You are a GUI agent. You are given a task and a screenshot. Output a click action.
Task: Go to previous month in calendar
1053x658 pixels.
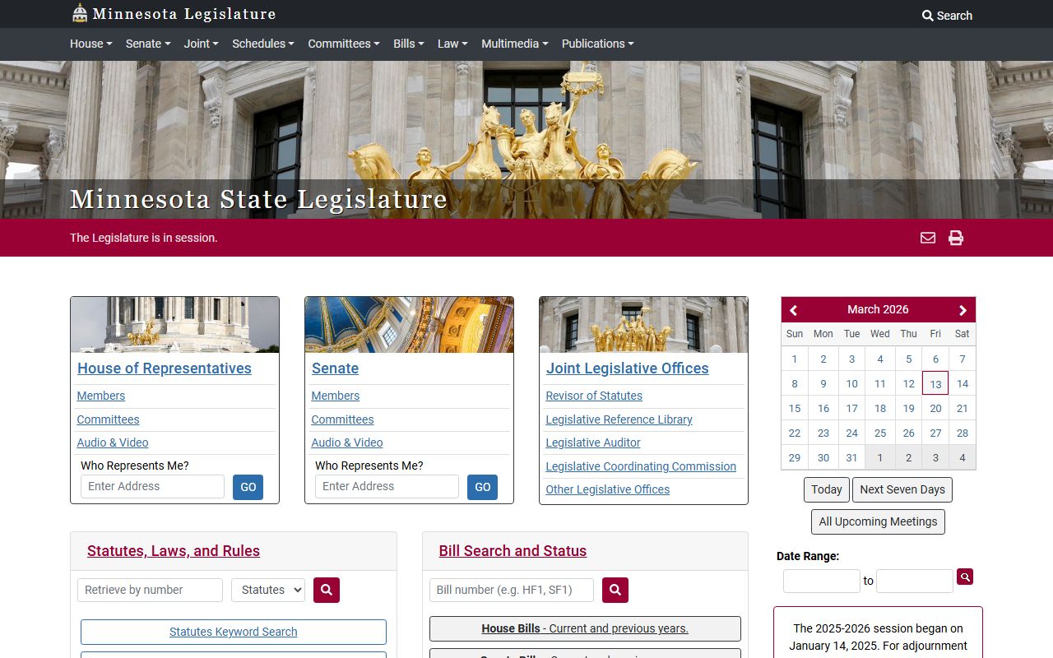point(794,310)
